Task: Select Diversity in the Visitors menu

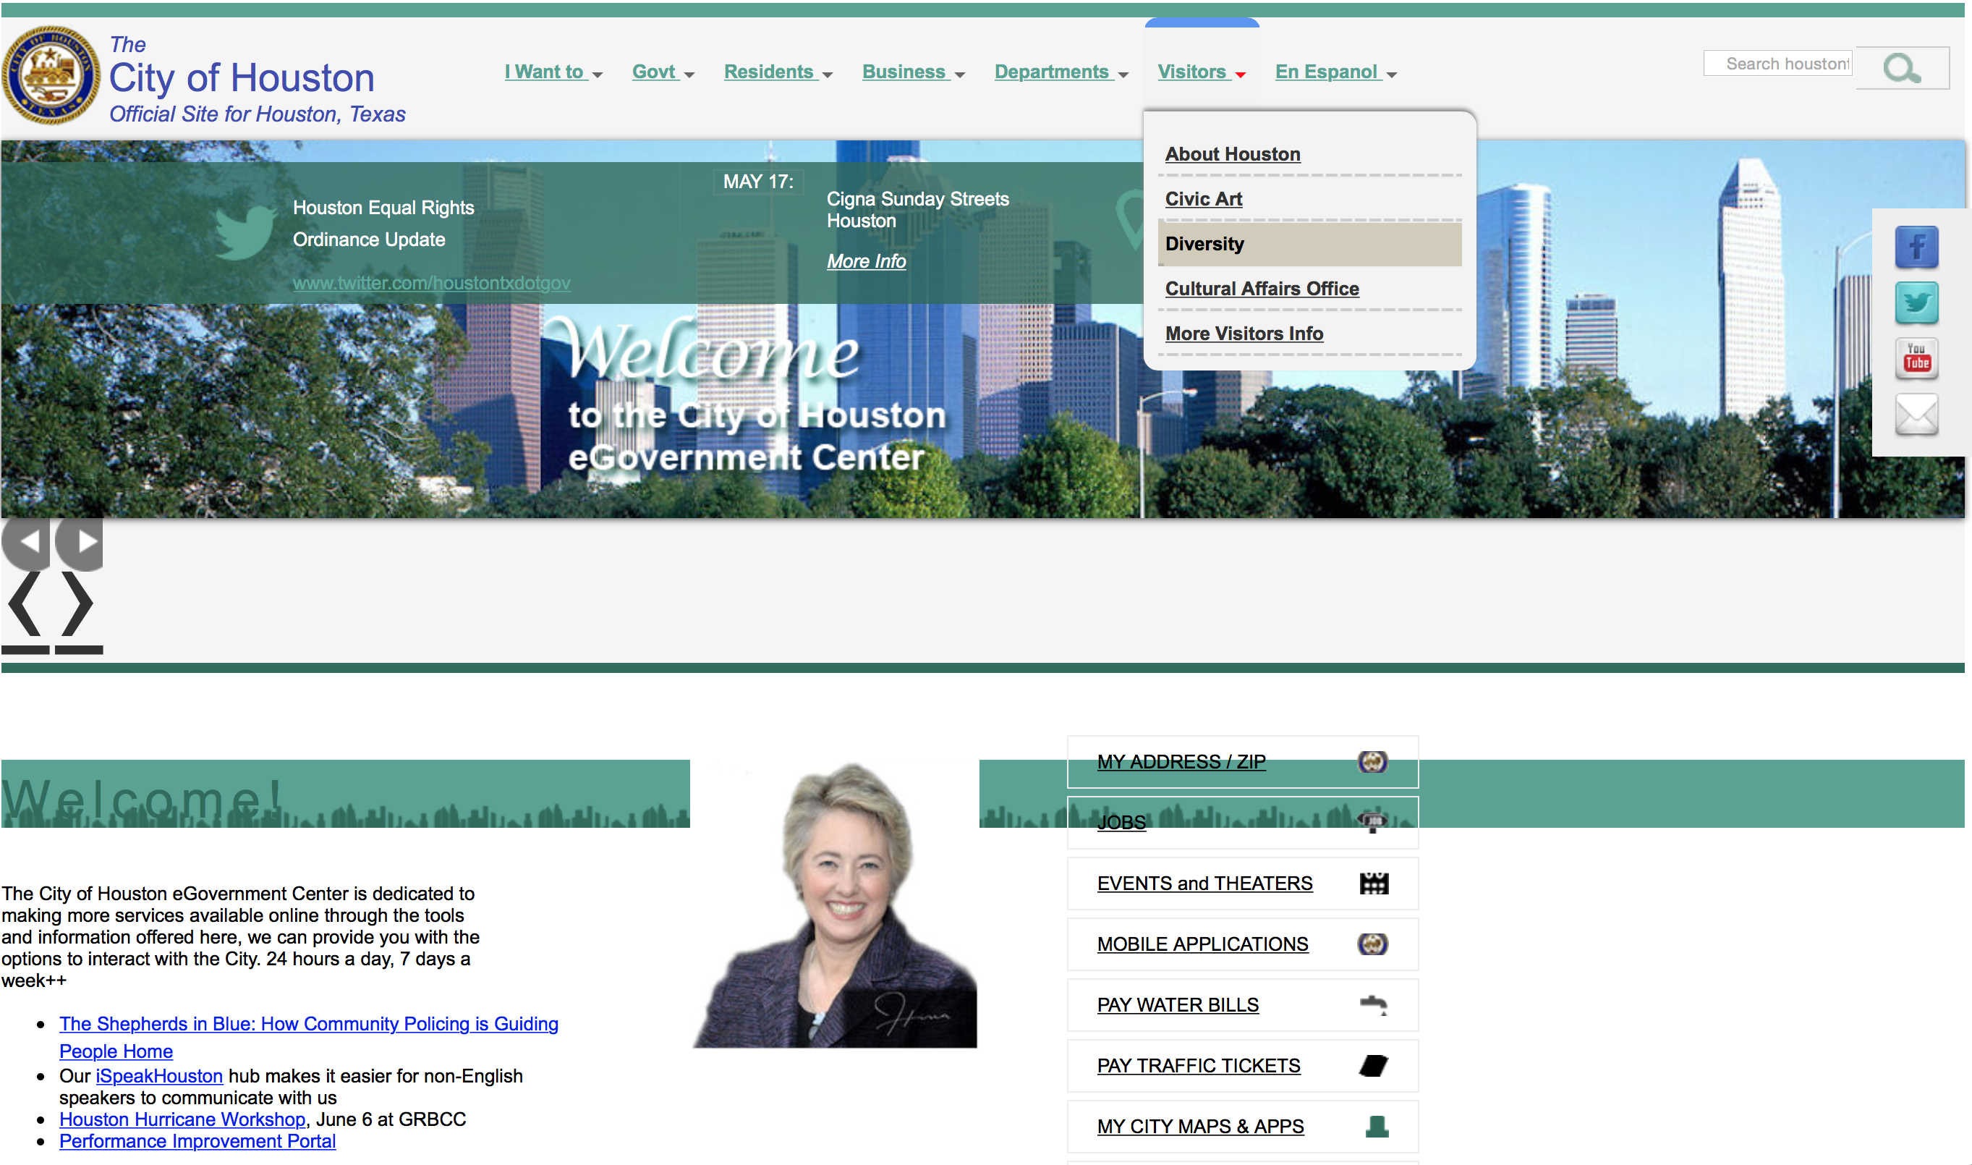Action: pos(1204,244)
